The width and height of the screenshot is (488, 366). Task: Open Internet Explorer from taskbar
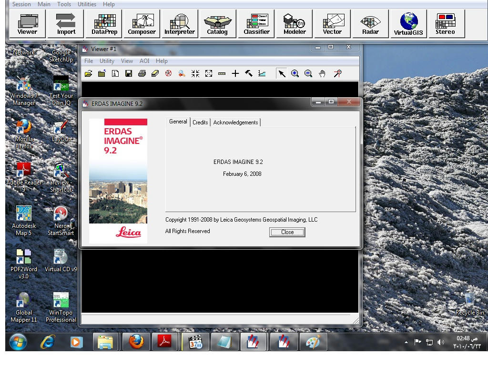pos(48,342)
